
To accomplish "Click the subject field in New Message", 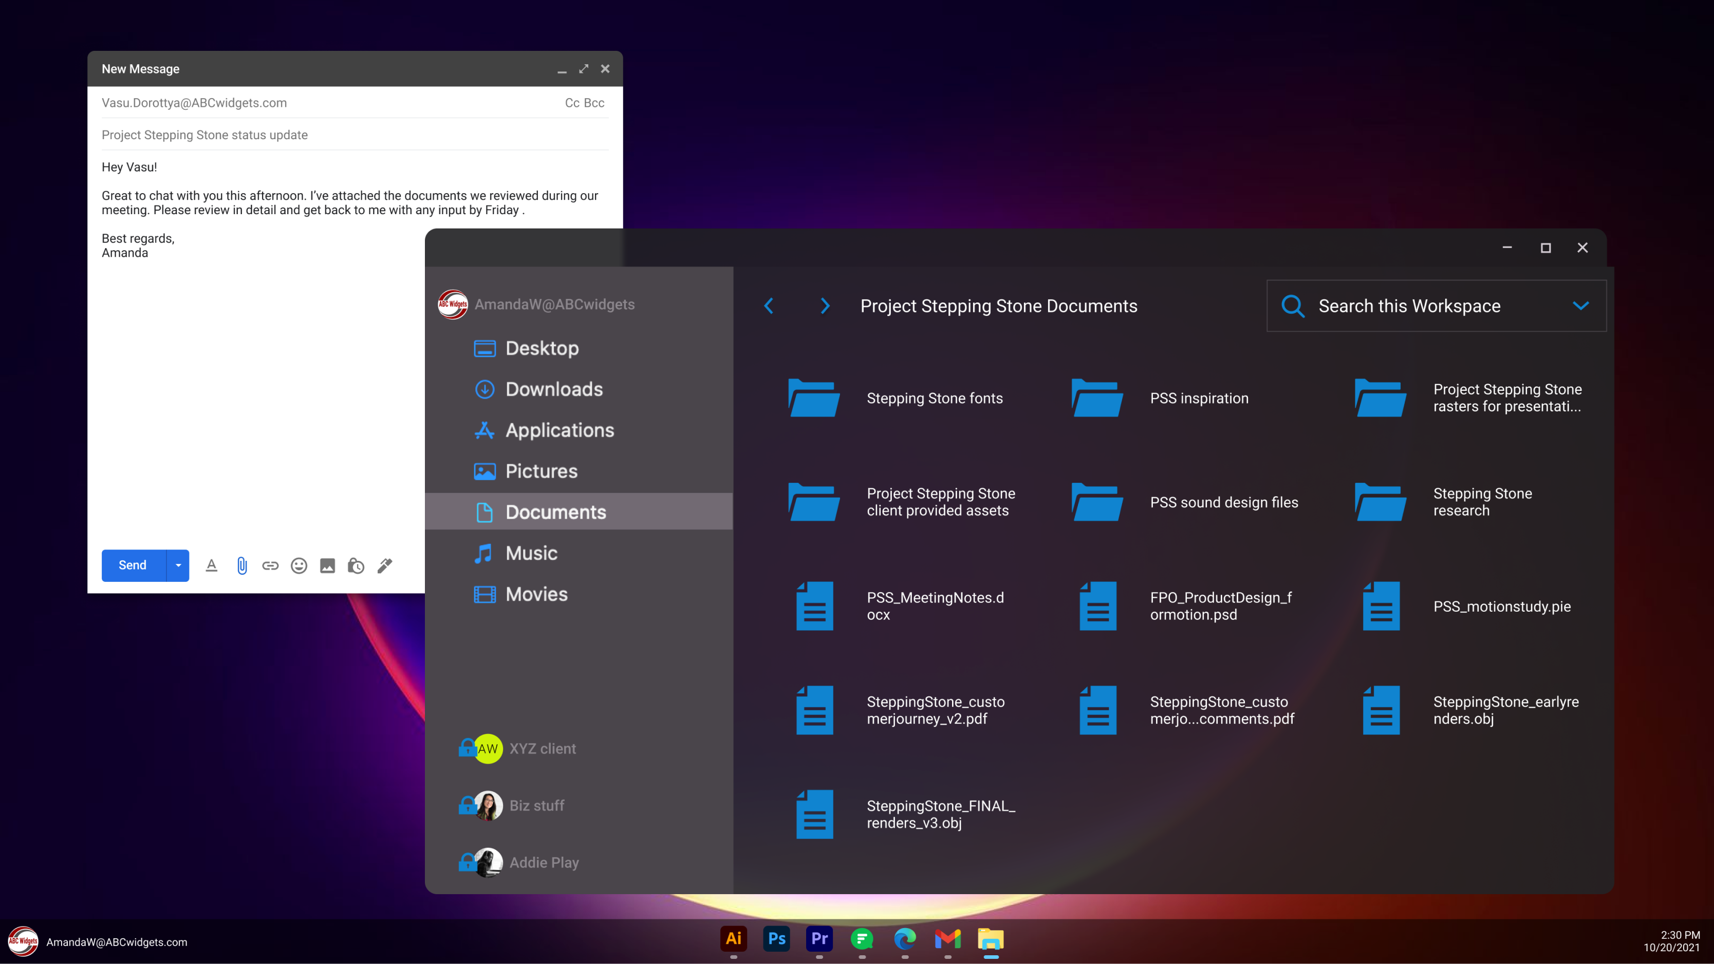I will point(355,135).
